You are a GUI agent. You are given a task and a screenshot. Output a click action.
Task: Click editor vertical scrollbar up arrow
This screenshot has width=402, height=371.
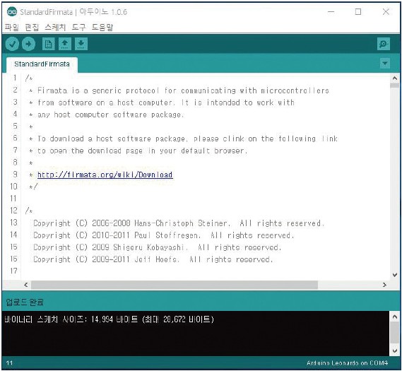(395, 78)
